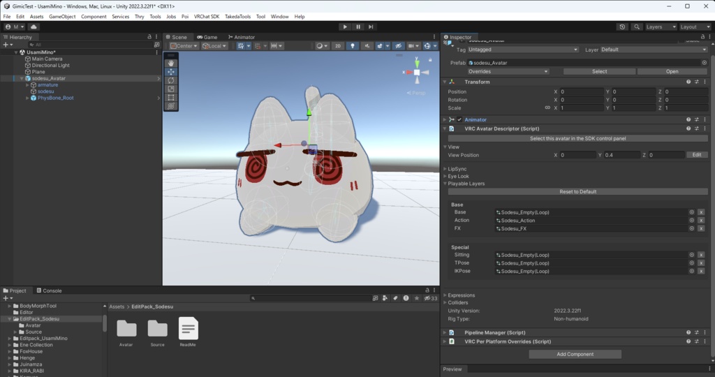Open Center pivot mode dropdown
Screen dimensions: 715x377
(184, 46)
